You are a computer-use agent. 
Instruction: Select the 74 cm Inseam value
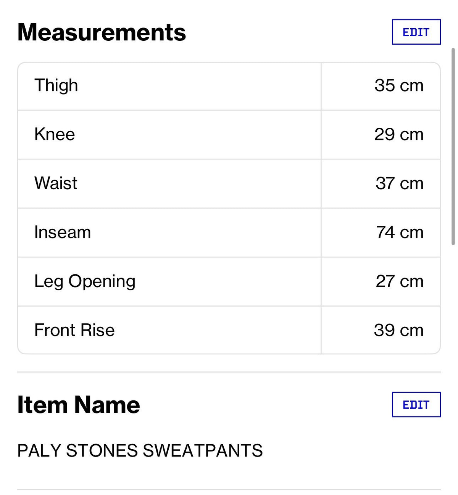pyautogui.click(x=400, y=232)
